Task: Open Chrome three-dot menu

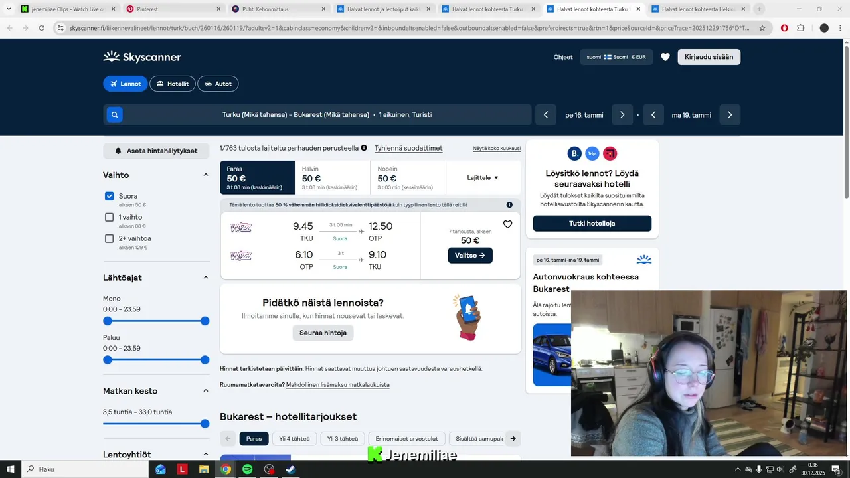Action: tap(840, 28)
